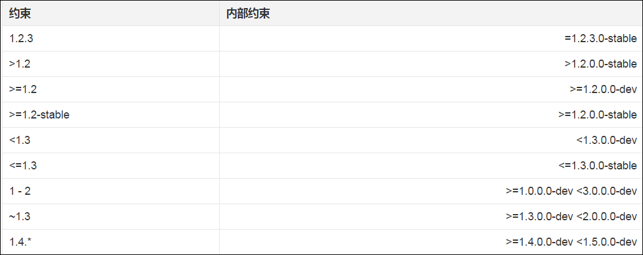This screenshot has width=643, height=255.
Task: Click the 约束 column header
Action: tap(110, 14)
